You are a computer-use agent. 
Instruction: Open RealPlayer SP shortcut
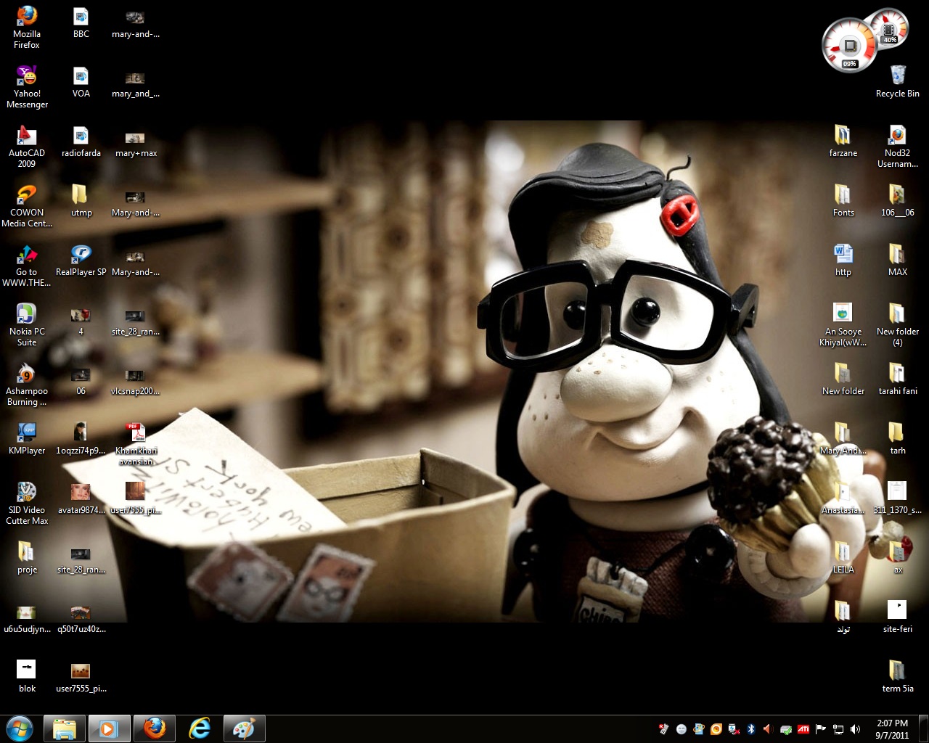pos(81,255)
